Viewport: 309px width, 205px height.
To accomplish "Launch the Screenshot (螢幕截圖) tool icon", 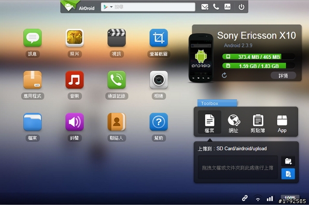I will [159, 38].
